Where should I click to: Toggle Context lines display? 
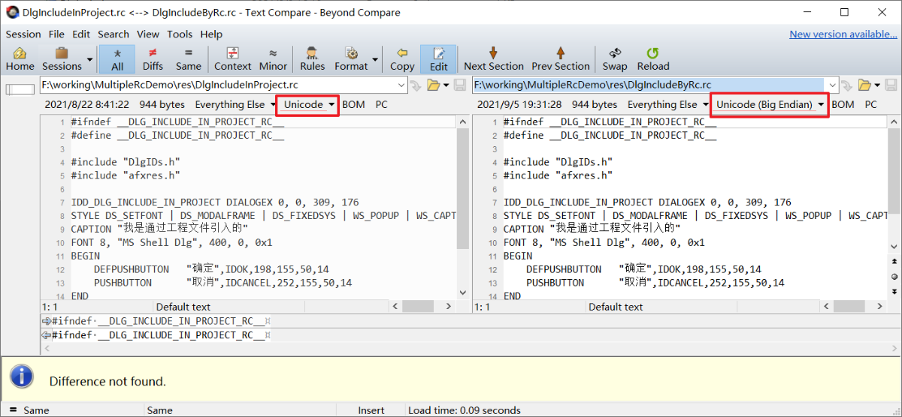pyautogui.click(x=232, y=59)
